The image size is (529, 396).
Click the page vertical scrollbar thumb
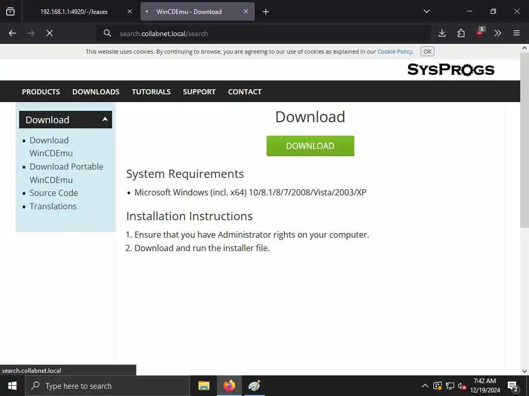(x=524, y=140)
